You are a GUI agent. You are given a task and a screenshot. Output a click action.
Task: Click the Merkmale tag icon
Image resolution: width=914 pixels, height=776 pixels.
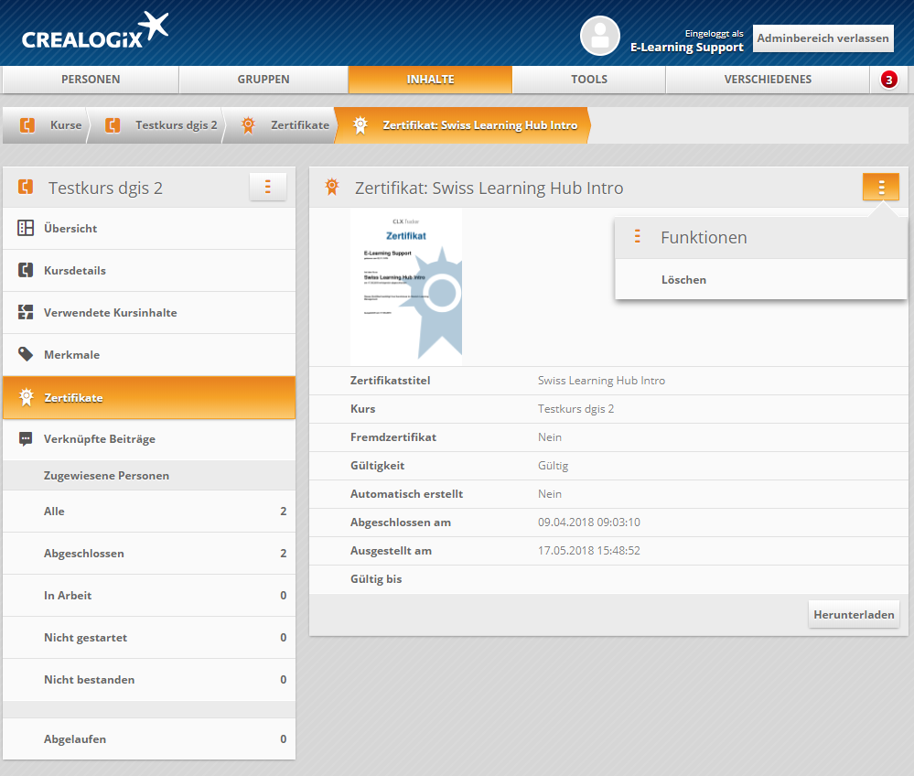pos(26,354)
